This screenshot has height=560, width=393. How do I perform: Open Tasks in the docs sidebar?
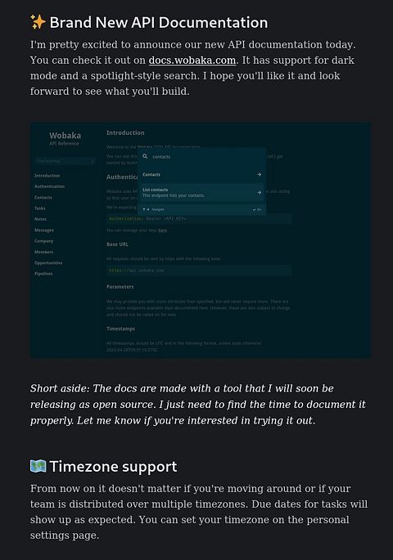point(39,208)
